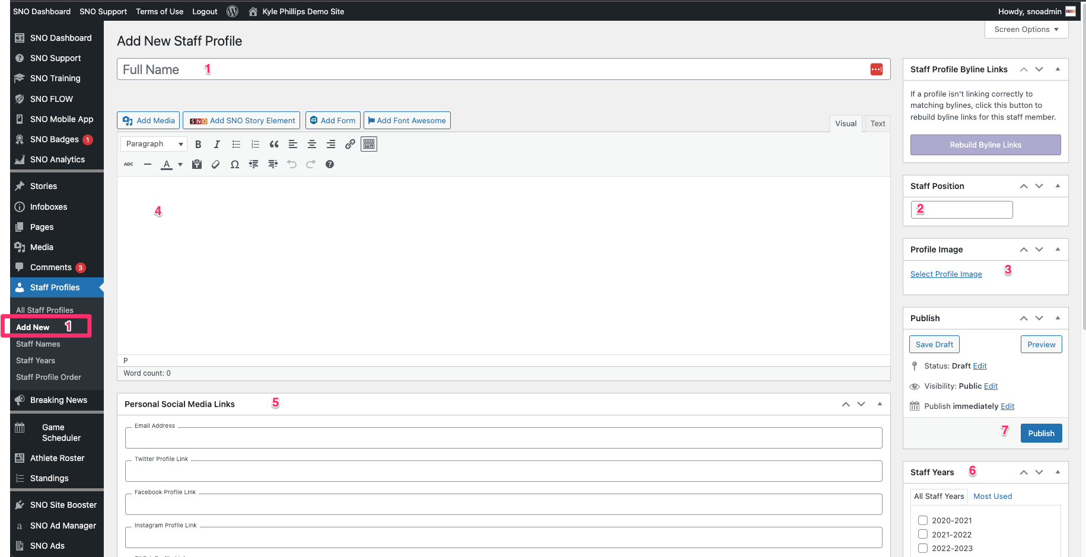
Task: Move Publish panel up
Action: 1024,318
